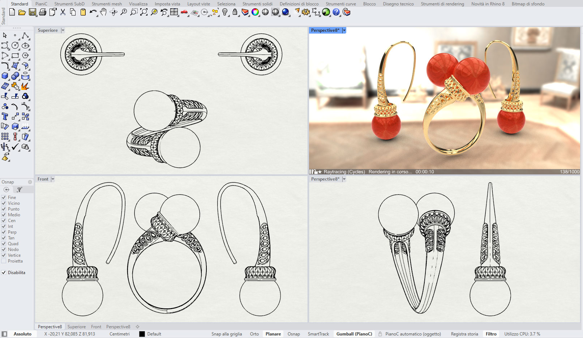Viewport: 583px width, 338px height.
Task: Open the Osnap panel gear settings
Action: pyautogui.click(x=30, y=182)
